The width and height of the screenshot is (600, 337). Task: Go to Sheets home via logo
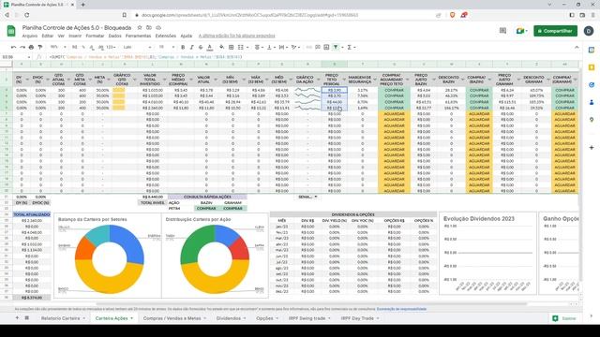(x=11, y=31)
